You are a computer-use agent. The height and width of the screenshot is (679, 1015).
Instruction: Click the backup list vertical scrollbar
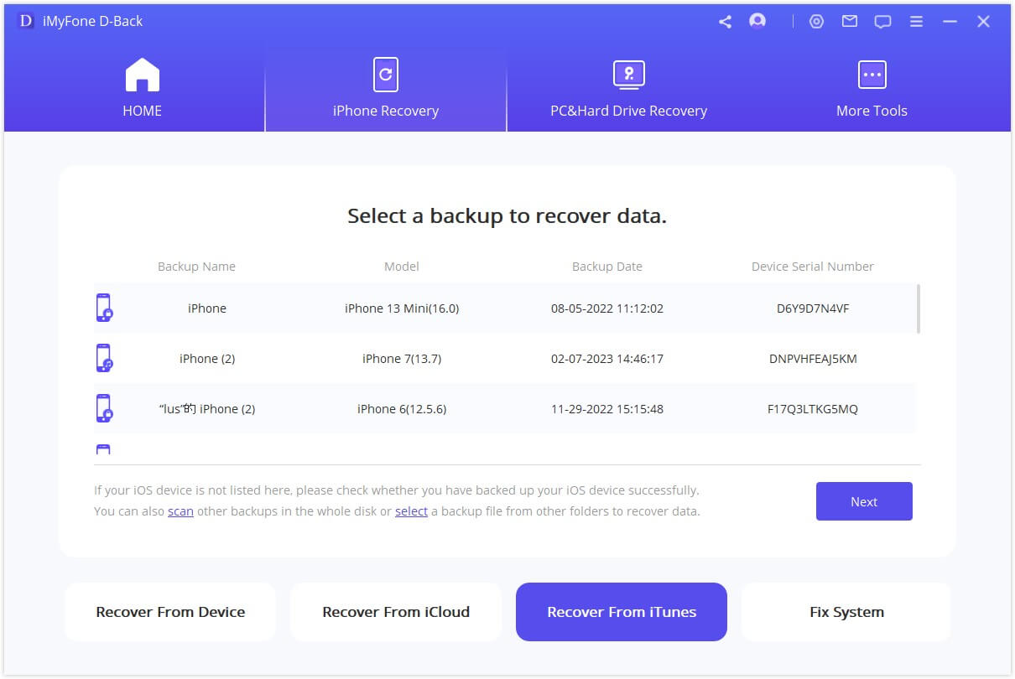(919, 308)
